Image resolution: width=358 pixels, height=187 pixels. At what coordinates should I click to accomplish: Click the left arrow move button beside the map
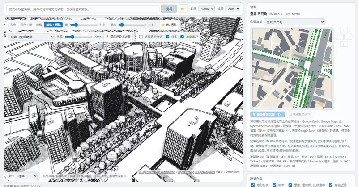tap(340, 37)
